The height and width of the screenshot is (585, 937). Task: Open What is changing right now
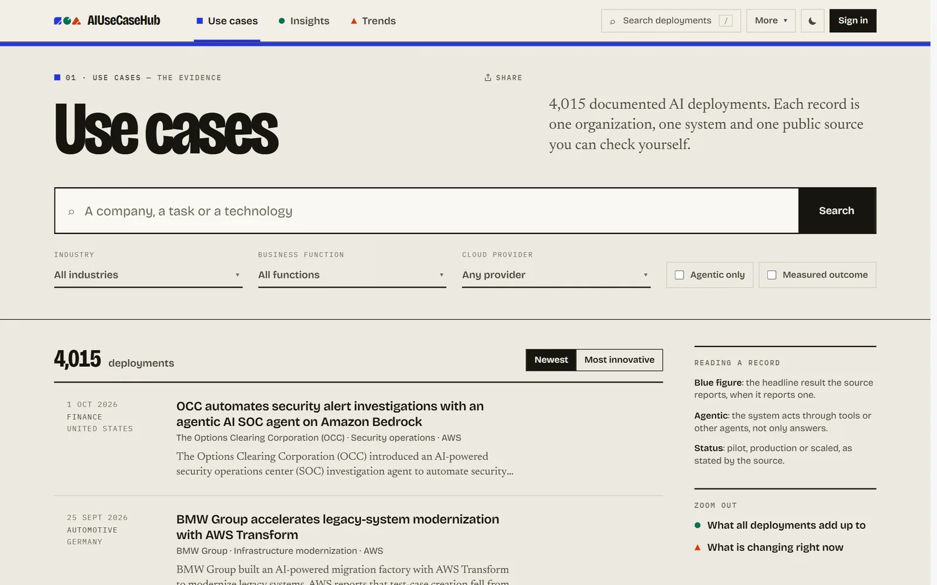point(775,548)
